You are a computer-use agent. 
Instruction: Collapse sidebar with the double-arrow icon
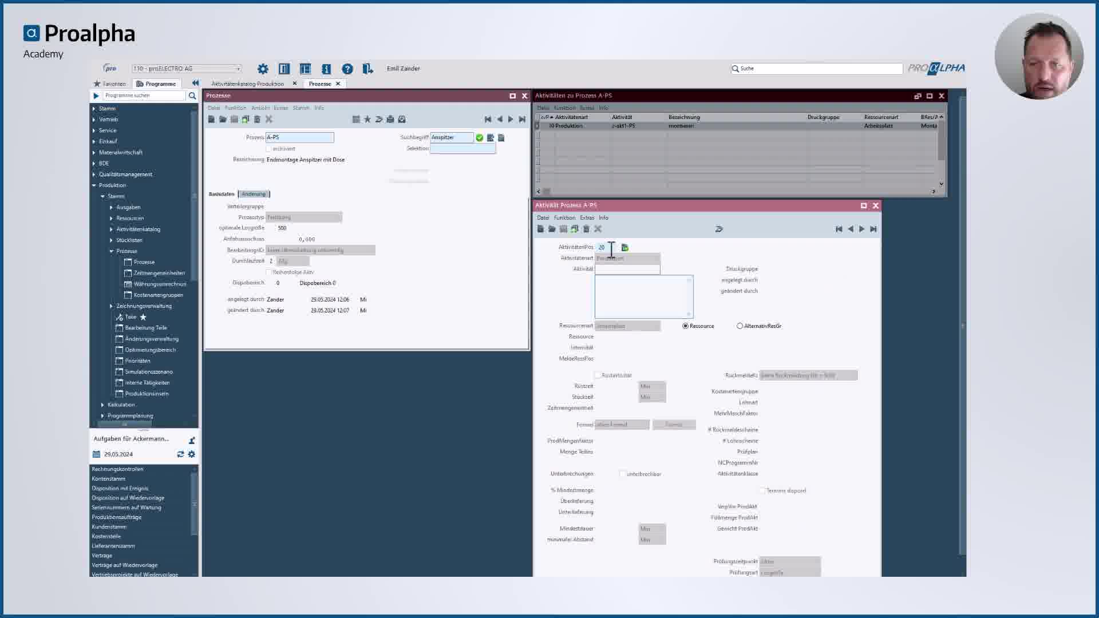(x=195, y=83)
